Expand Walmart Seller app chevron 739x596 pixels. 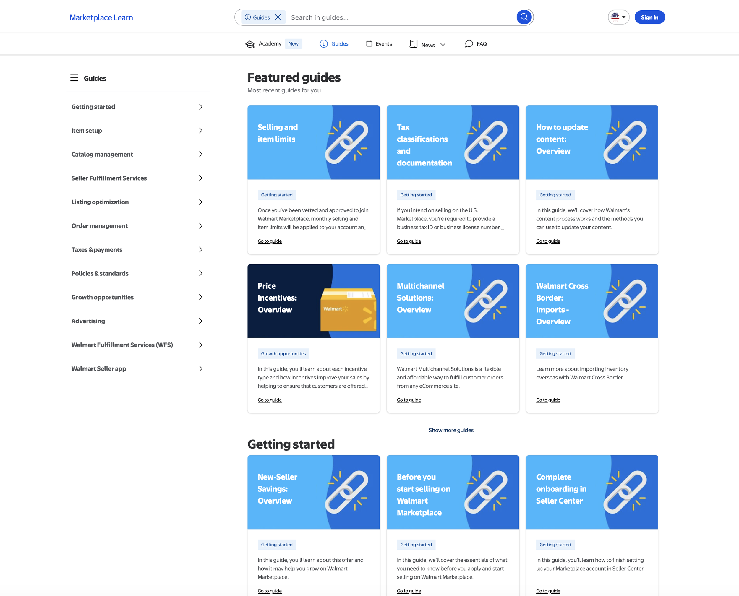tap(200, 368)
